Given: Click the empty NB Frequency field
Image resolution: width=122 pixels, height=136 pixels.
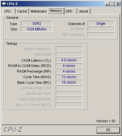Looking at the screenshot, I should click(x=101, y=35).
